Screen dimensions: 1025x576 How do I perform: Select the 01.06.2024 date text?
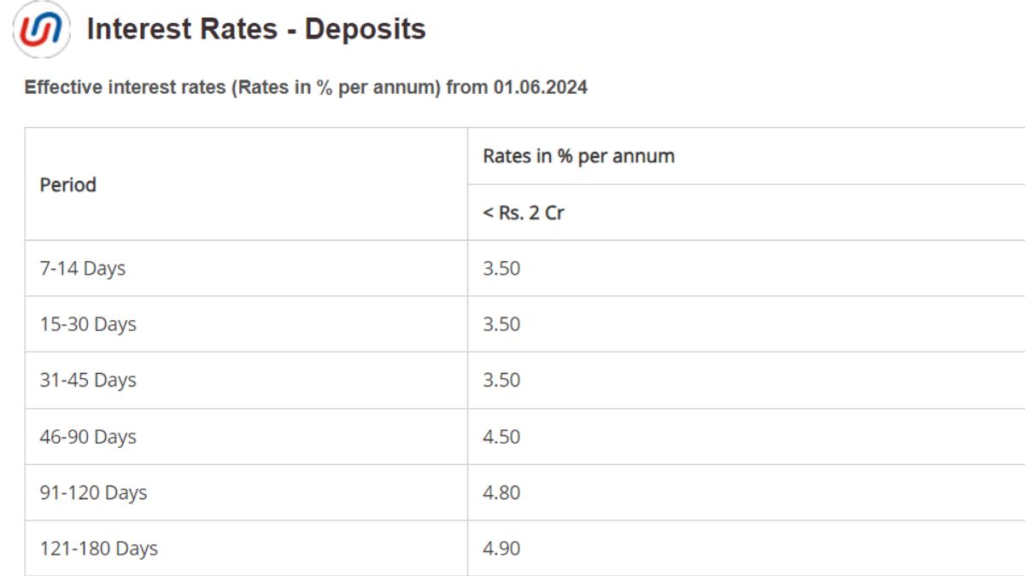[x=540, y=87]
